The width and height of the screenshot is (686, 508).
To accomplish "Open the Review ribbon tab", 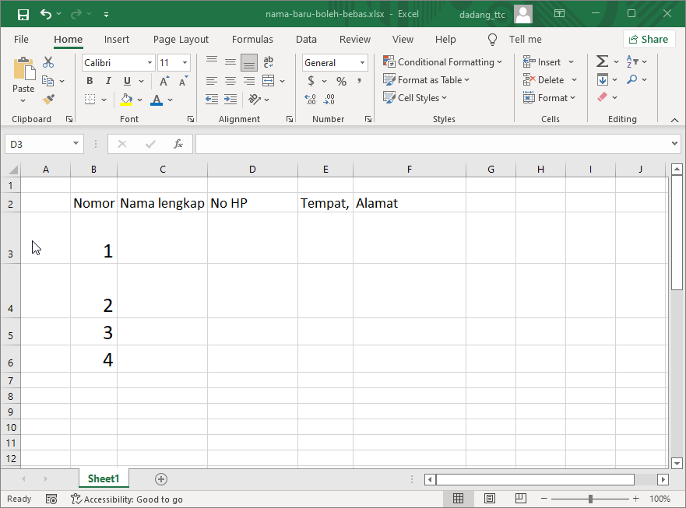I will 355,39.
